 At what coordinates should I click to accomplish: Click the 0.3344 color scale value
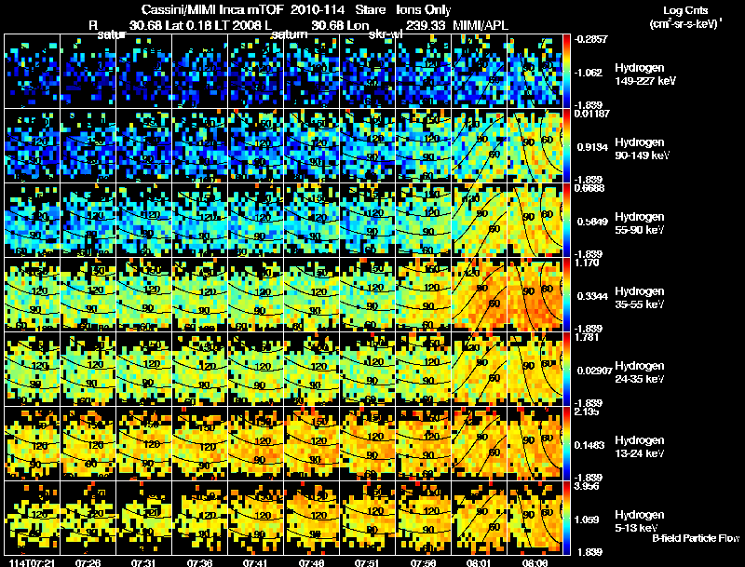tap(592, 296)
